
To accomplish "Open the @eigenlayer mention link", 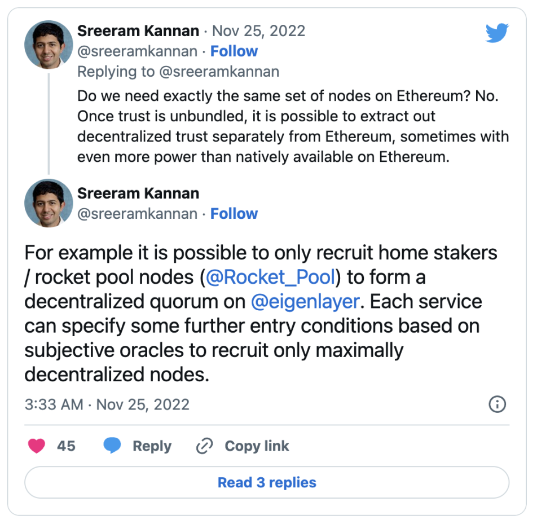I will tap(305, 301).
